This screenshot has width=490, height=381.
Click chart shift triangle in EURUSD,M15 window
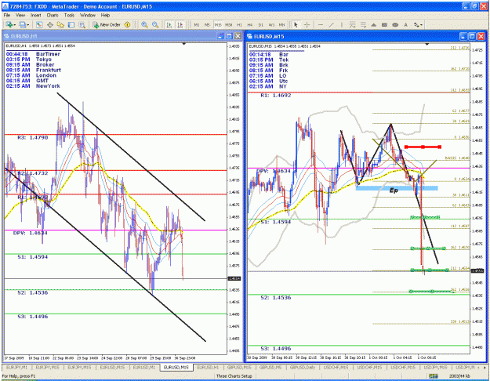coord(426,45)
